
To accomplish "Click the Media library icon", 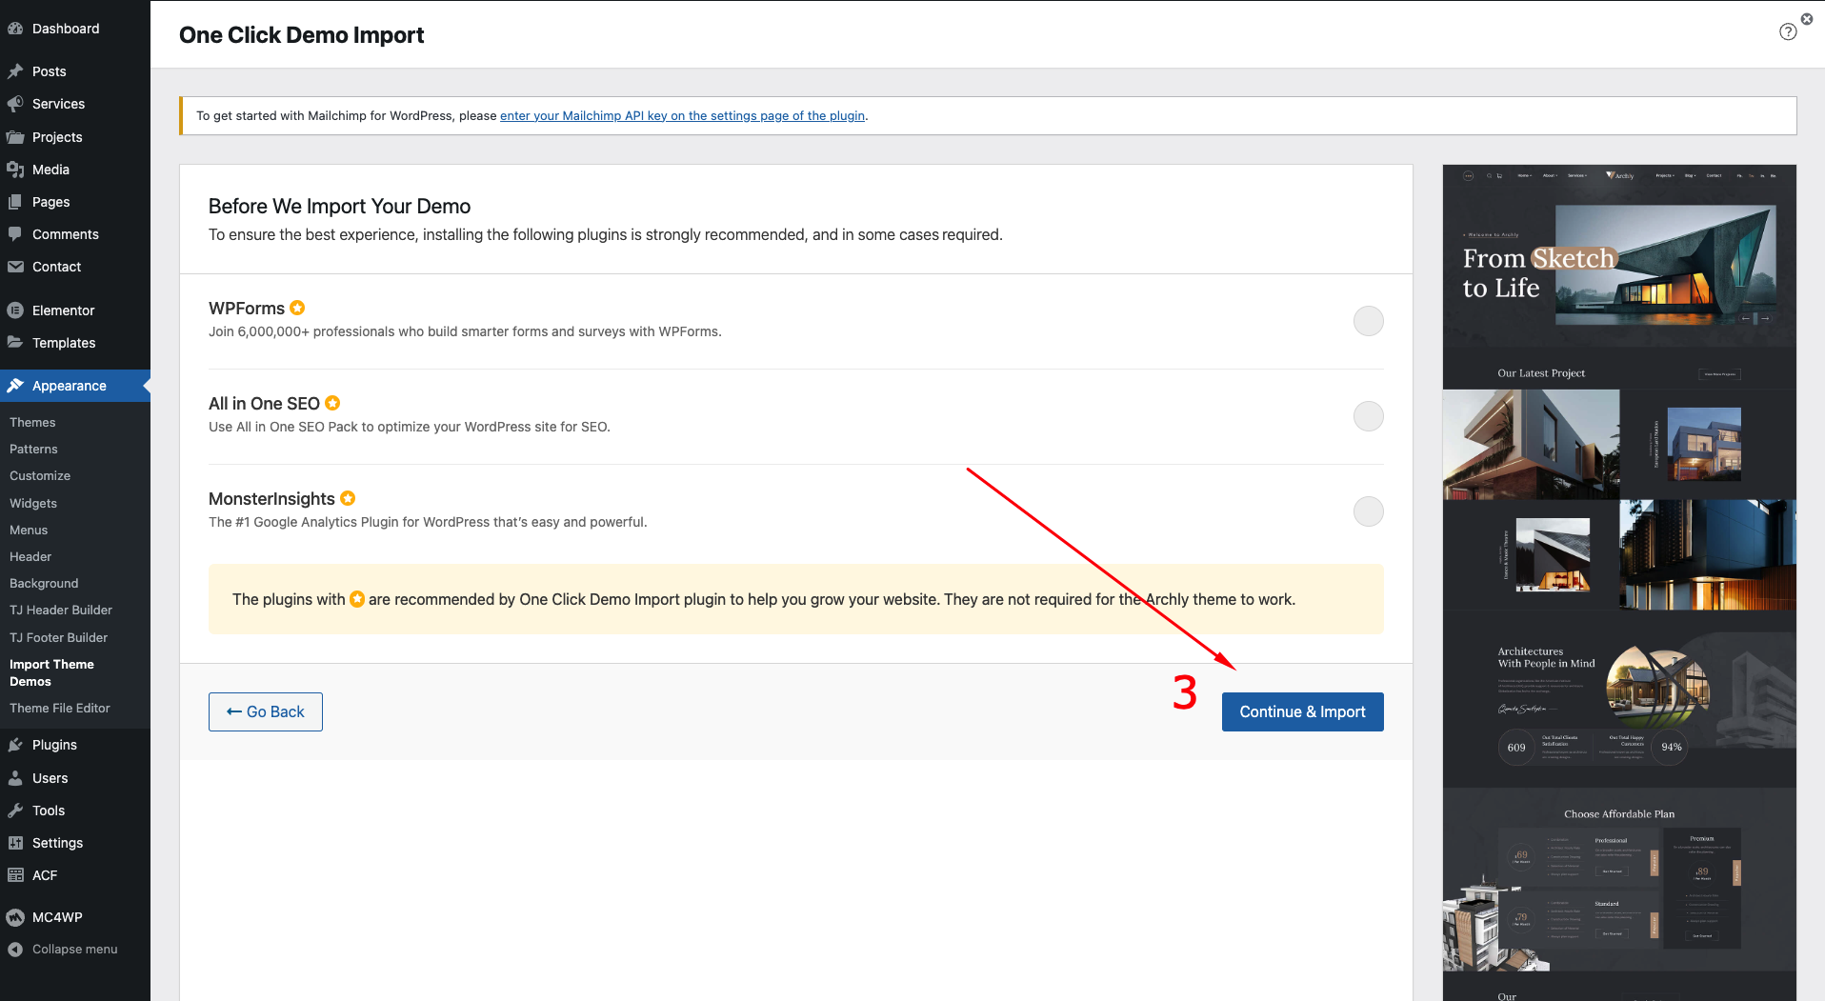I will point(15,170).
